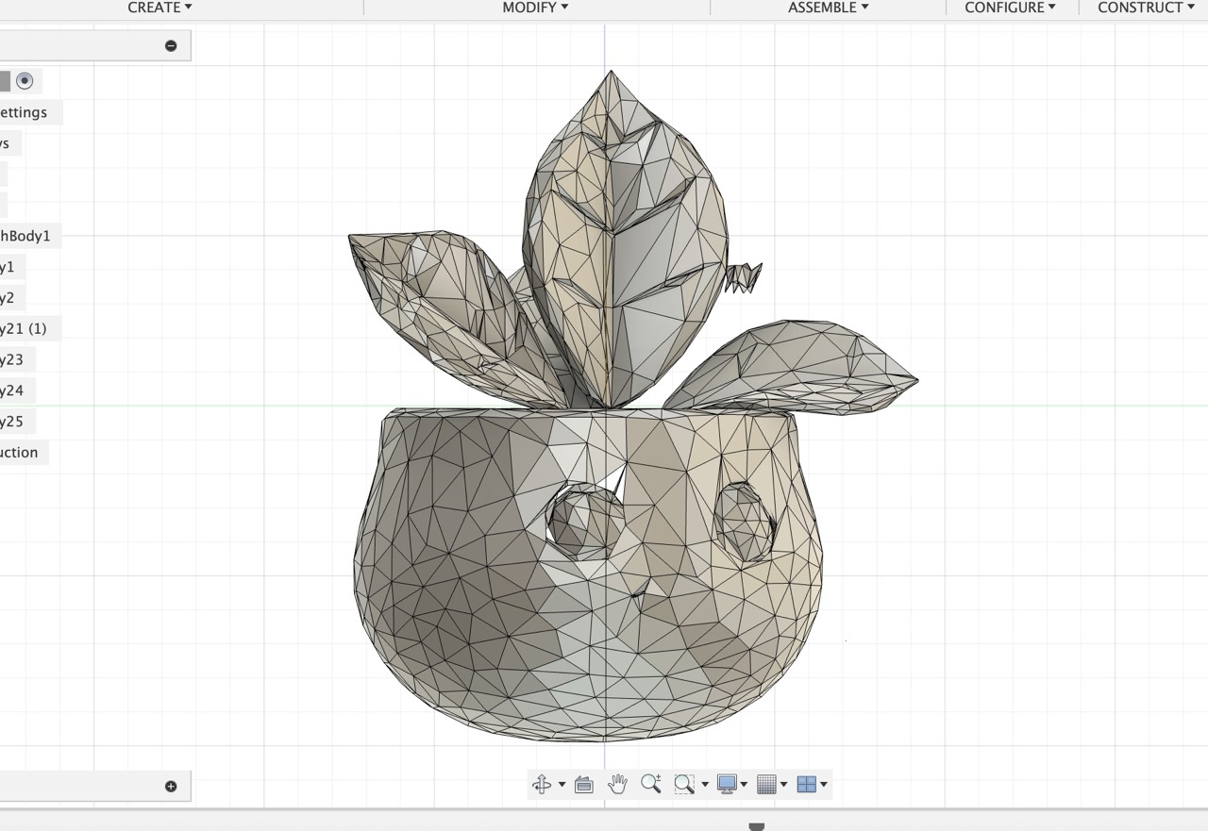Select the Orbit tool in the navigation bar

point(543,784)
